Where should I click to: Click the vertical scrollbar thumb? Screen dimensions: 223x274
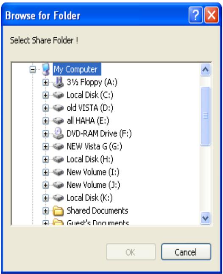(205, 116)
